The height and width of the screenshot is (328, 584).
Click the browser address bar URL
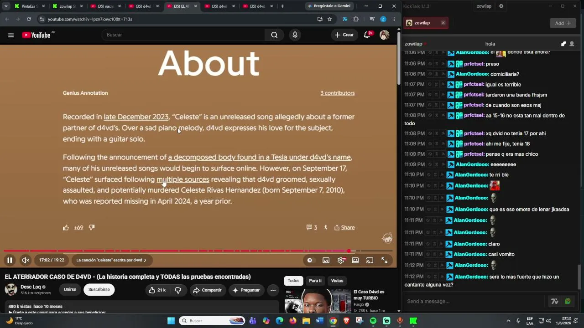click(90, 19)
